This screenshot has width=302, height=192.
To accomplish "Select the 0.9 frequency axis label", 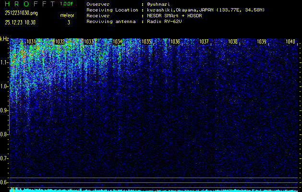I will click(x=4, y=110).
